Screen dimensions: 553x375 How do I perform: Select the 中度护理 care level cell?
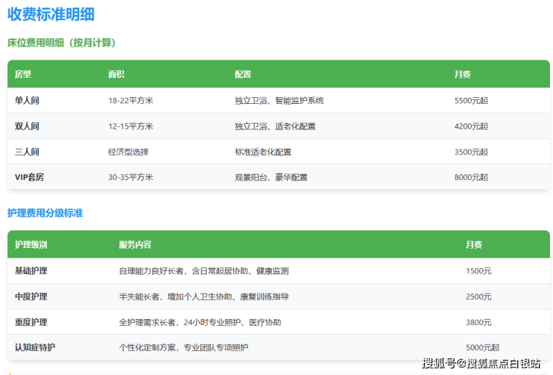pyautogui.click(x=31, y=297)
